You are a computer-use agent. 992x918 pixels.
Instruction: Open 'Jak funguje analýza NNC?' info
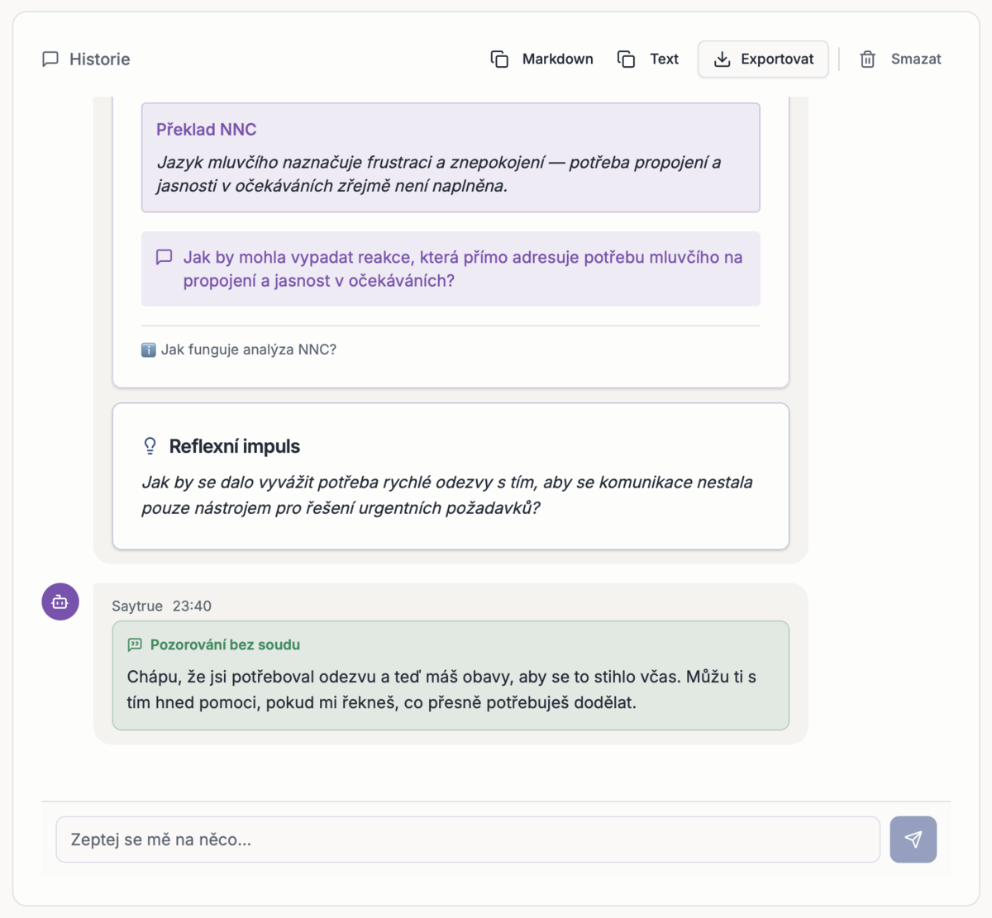point(239,350)
